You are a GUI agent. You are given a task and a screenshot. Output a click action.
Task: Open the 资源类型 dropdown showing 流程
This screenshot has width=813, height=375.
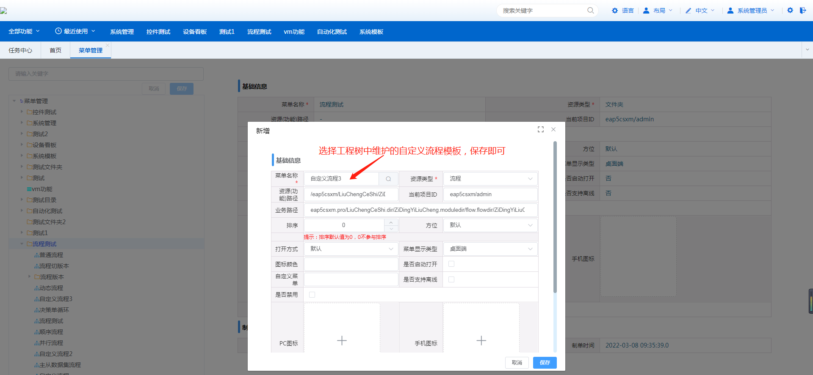[x=490, y=179]
